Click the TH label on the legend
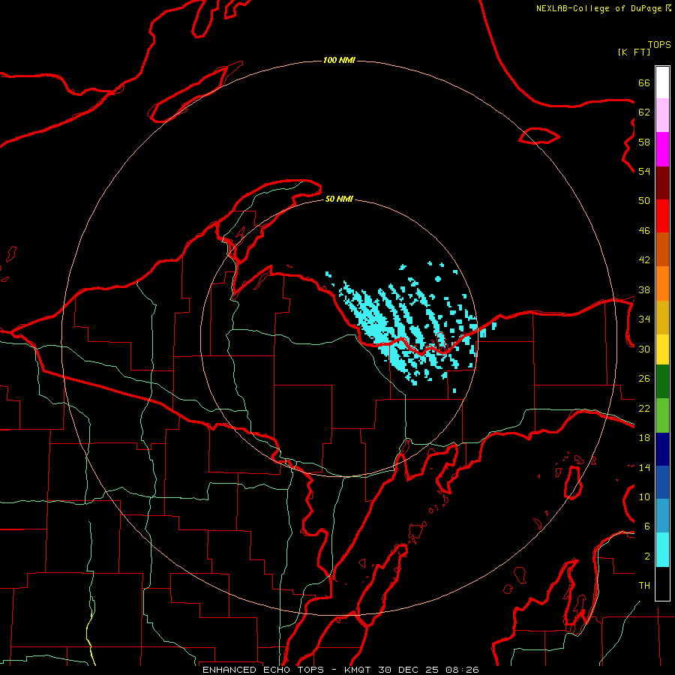Screen dimensions: 675x675 coord(644,586)
